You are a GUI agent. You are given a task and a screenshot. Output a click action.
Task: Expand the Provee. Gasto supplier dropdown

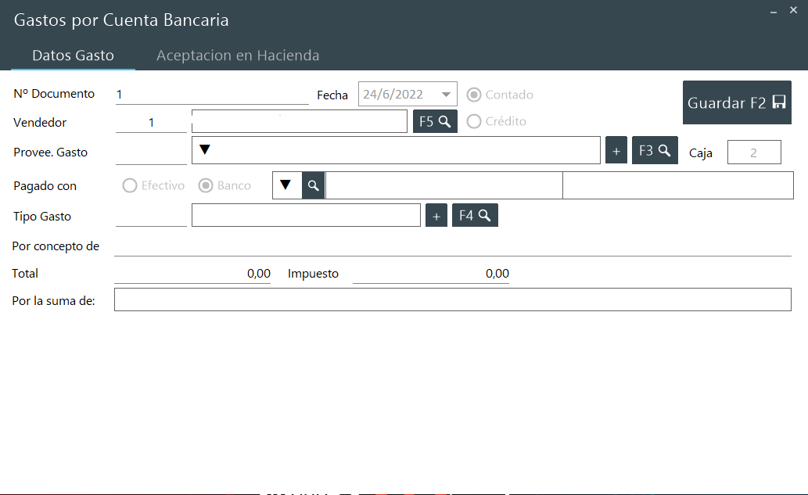coord(205,149)
